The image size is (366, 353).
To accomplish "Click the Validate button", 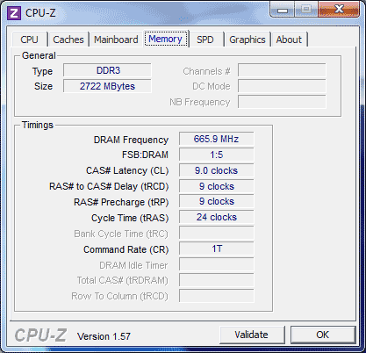I will tap(252, 335).
